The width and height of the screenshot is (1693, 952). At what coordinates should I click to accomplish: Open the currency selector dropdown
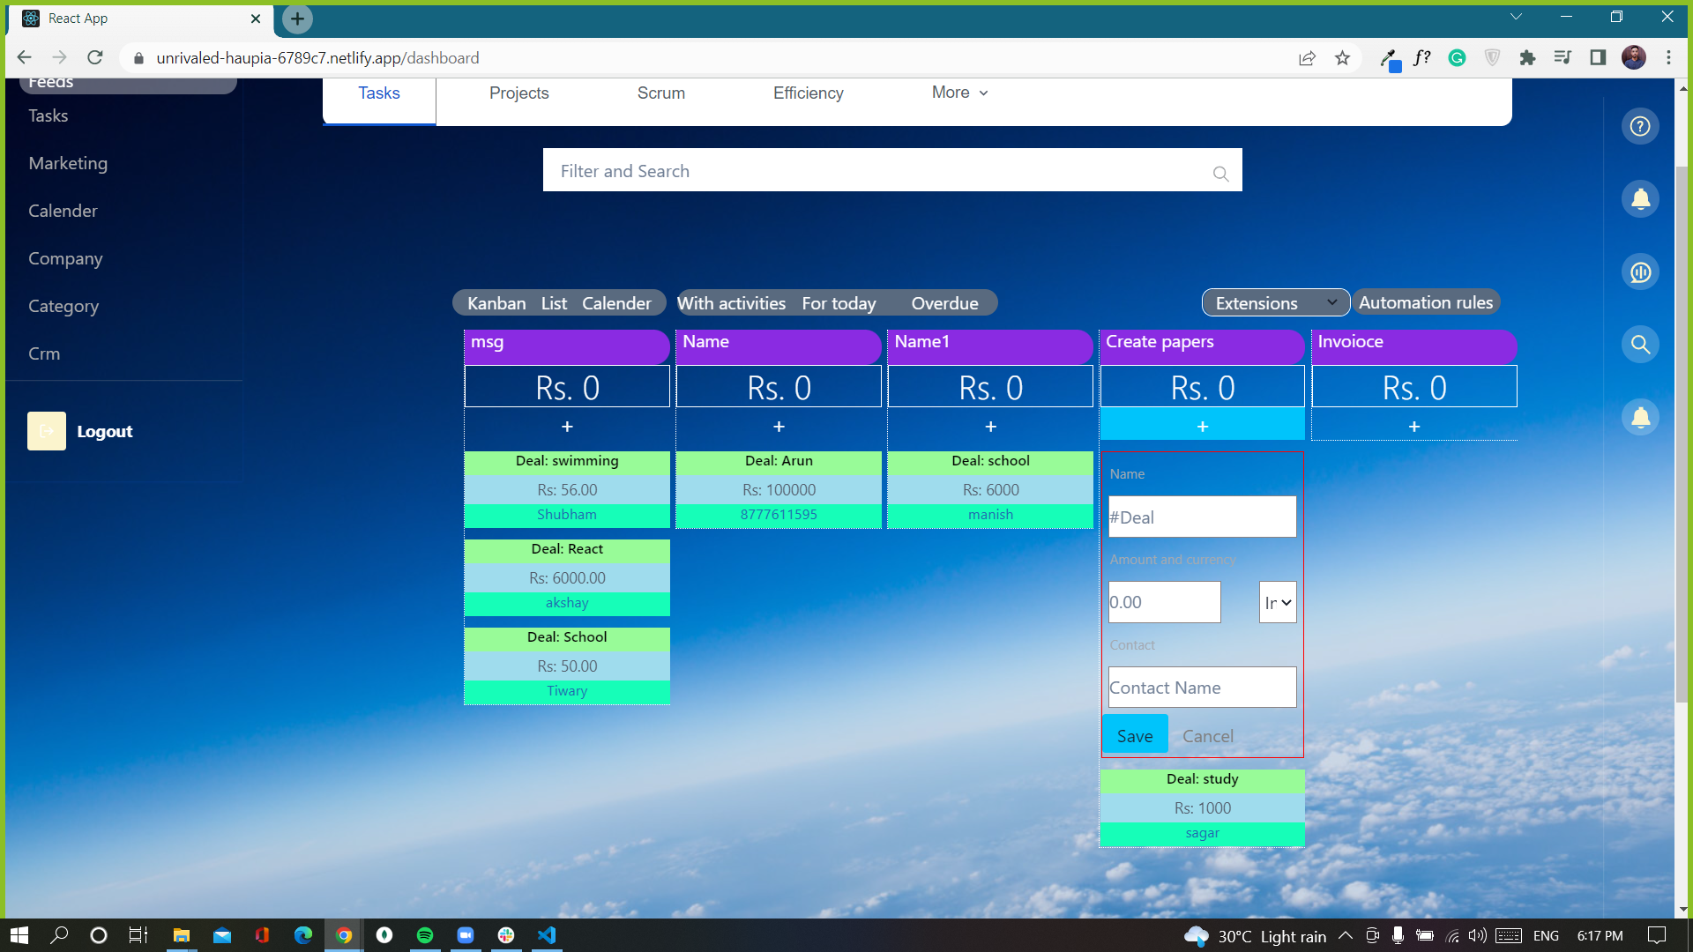pos(1277,603)
